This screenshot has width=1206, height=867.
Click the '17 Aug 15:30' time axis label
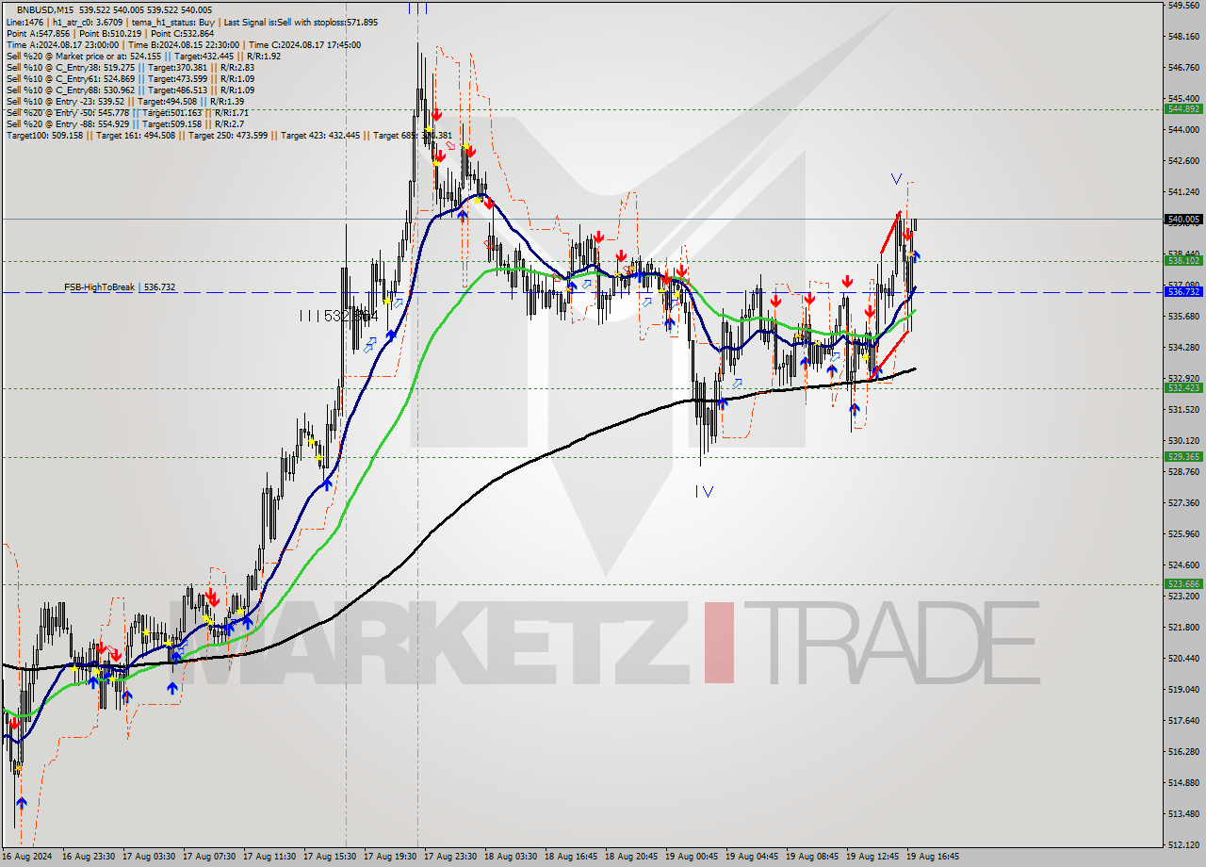330,857
